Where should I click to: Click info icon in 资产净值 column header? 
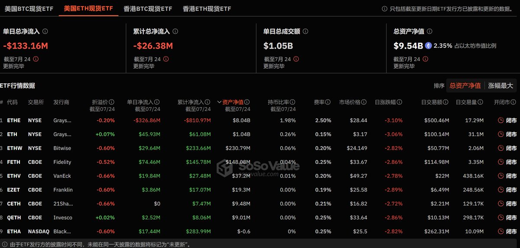pyautogui.click(x=247, y=102)
